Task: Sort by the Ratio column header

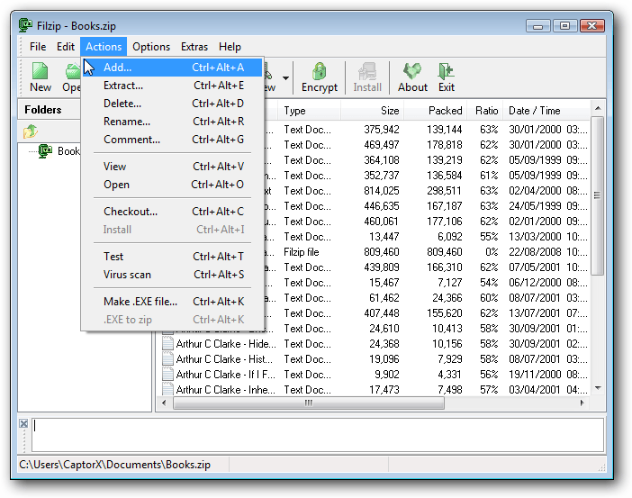Action: point(485,111)
